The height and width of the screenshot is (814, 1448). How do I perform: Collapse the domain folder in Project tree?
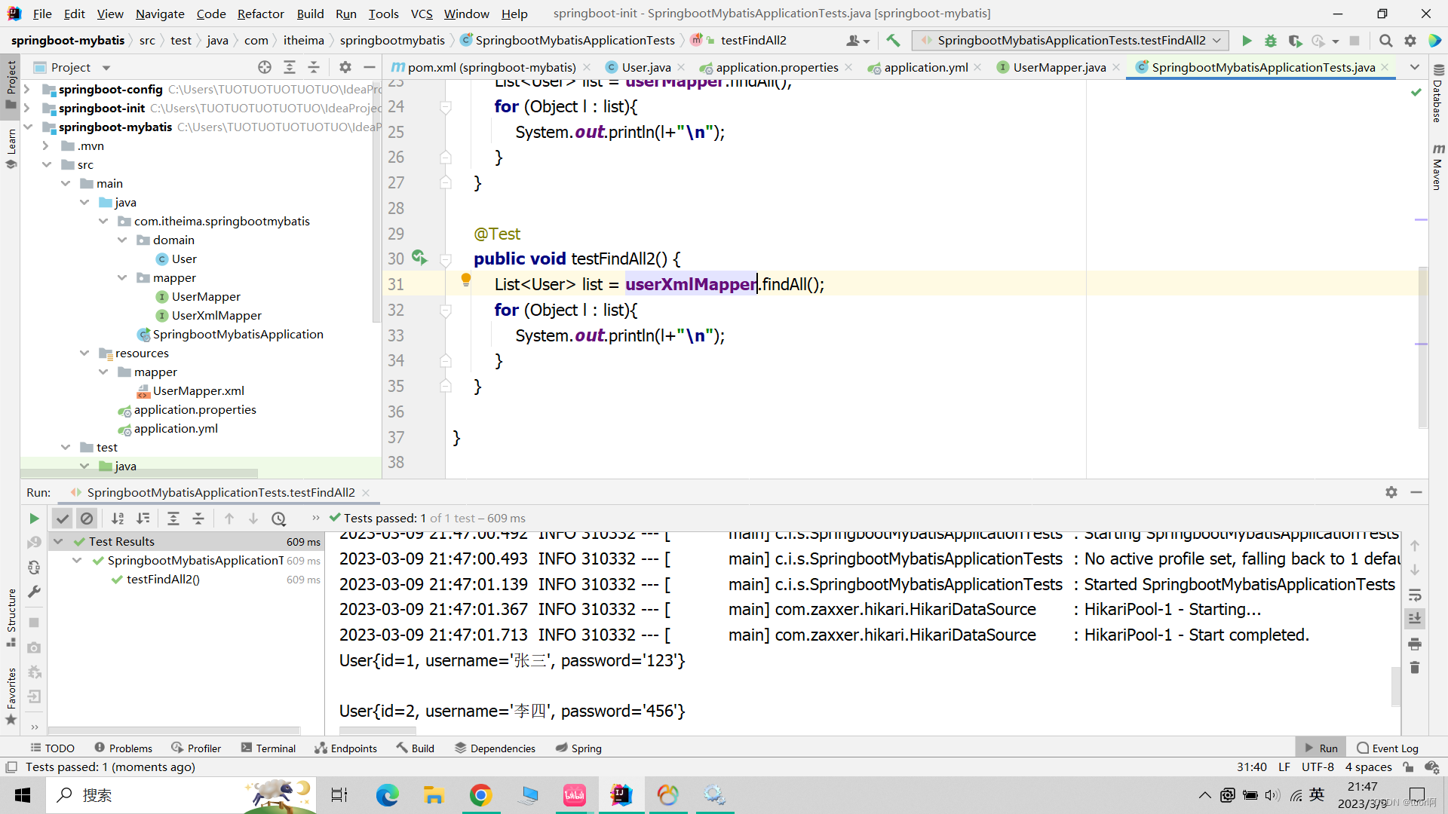(122, 240)
